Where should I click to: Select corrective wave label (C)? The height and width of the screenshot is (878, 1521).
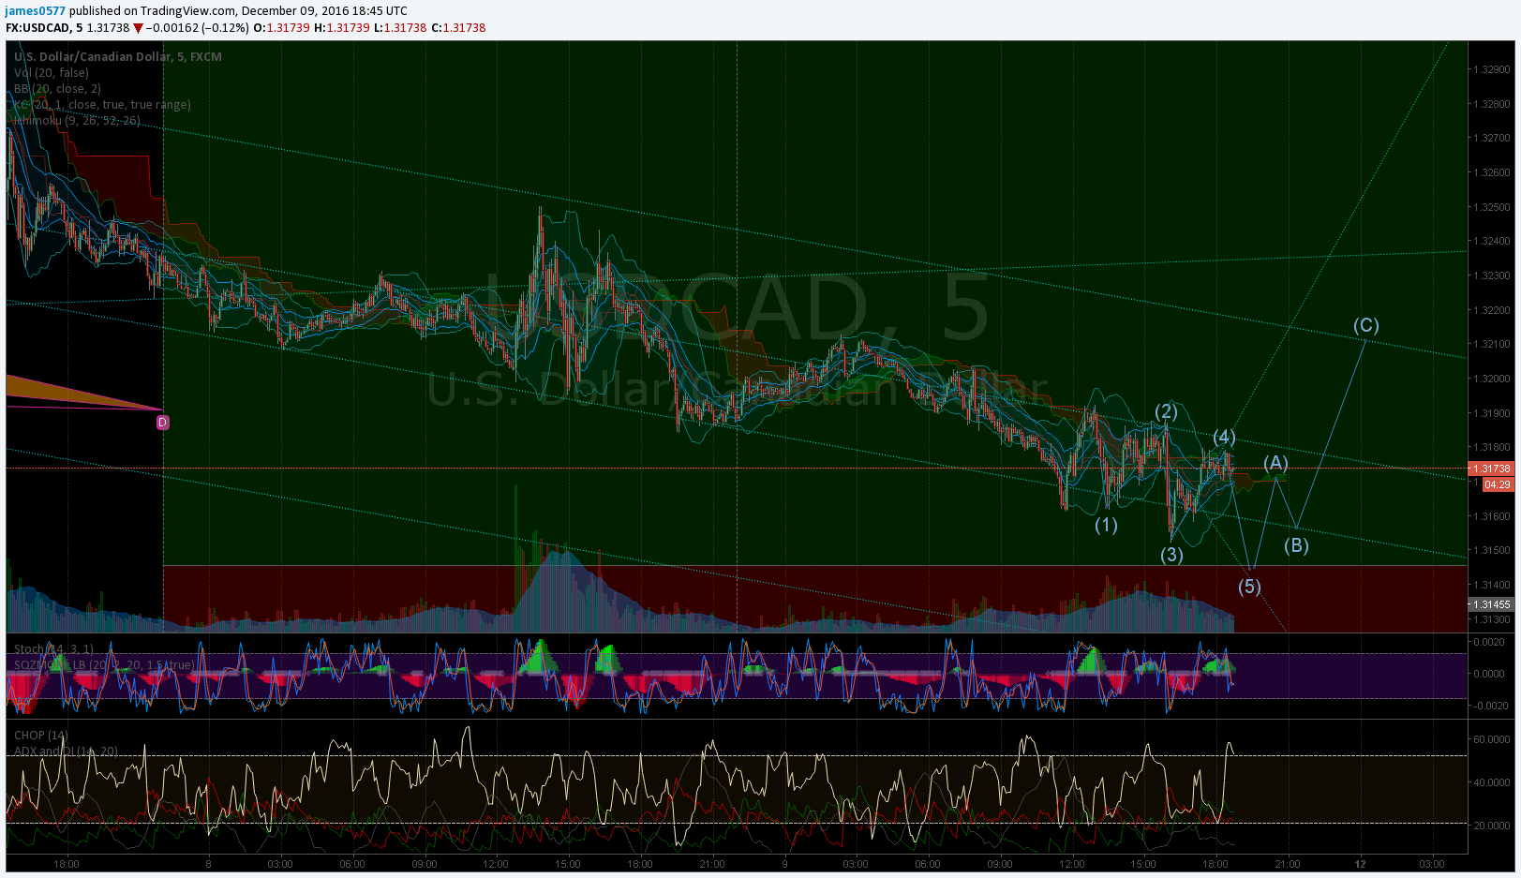1366,325
